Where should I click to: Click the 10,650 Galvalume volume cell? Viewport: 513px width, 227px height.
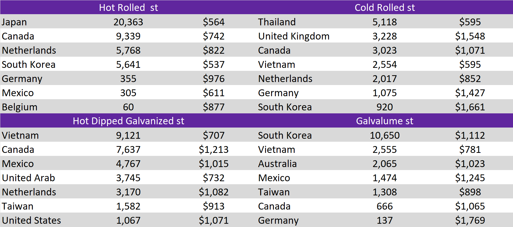pos(384,135)
